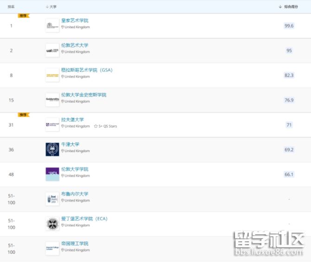Open 皇家艺术学院 university link
The width and height of the screenshot is (311, 262).
tap(75, 20)
